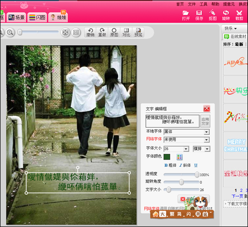Switch to the 场景 tab

[16, 17]
